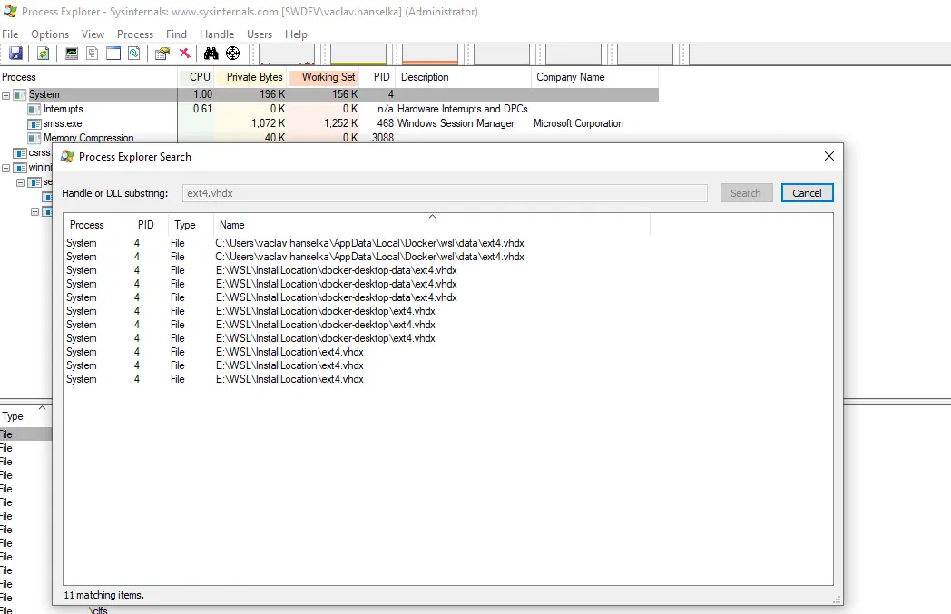Open the commit history mini graph
The image size is (951, 614).
[358, 54]
